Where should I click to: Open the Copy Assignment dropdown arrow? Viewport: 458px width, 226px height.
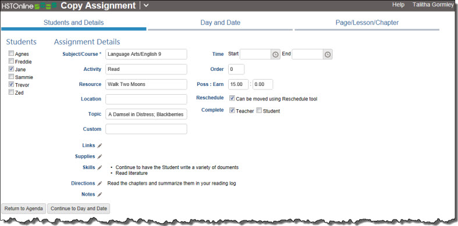point(146,6)
